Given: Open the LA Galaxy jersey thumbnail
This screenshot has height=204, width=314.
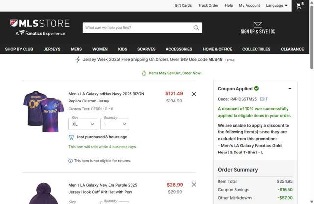Looking at the screenshot, I should [44, 111].
